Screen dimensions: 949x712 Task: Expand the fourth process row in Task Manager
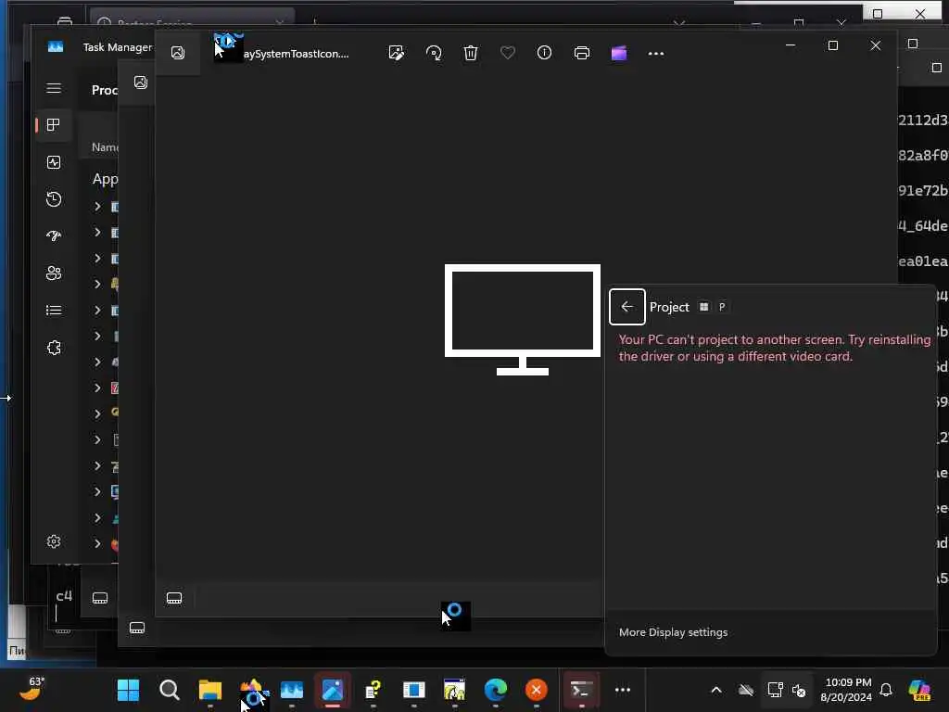[x=97, y=284]
